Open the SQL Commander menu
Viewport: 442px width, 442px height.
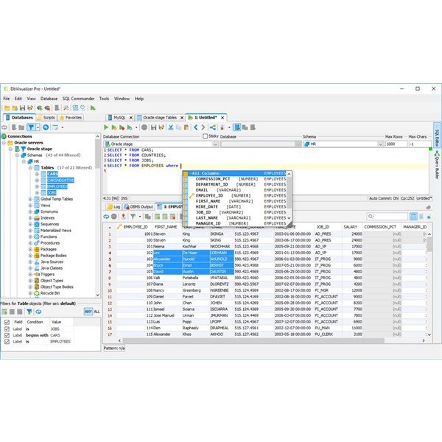(x=77, y=98)
